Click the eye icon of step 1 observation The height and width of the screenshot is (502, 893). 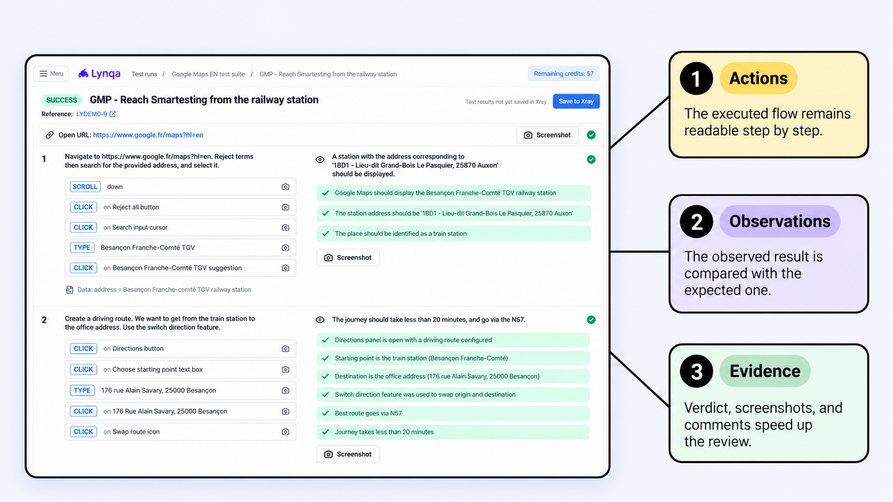point(320,160)
